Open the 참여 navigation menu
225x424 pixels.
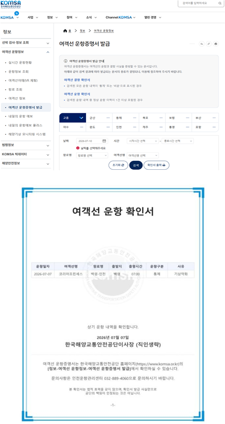pos(72,17)
